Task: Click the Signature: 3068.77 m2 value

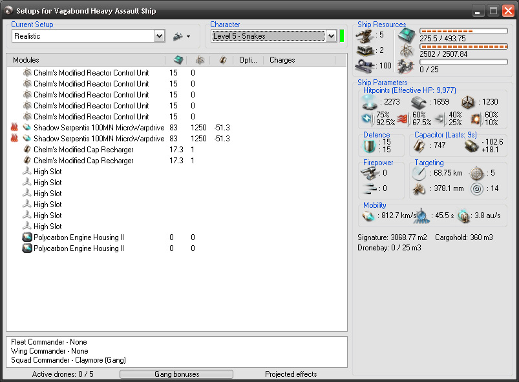Action: tap(392, 237)
